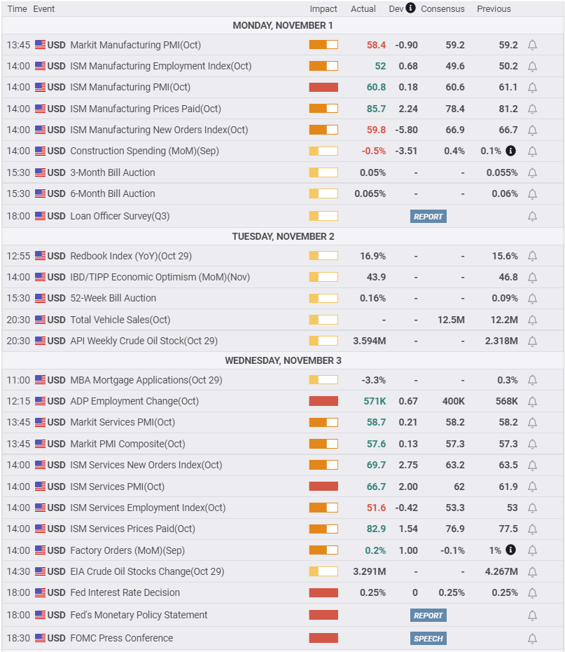Screen dimensions: 565x652
Task: Set alert for ISM Services Employment Index
Action: (532, 508)
